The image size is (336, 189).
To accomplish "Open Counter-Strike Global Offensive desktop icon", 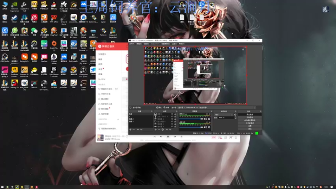I will point(24,72).
